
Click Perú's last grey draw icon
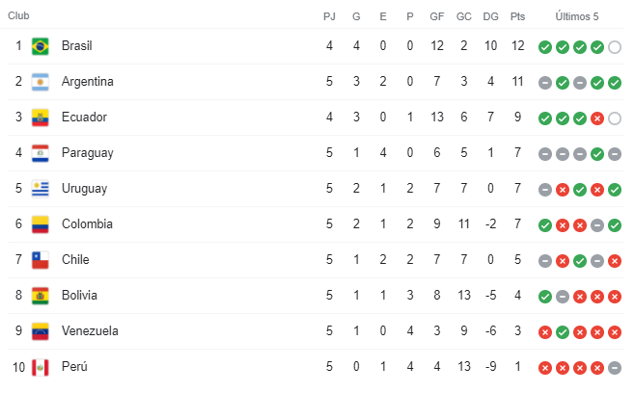coord(615,367)
